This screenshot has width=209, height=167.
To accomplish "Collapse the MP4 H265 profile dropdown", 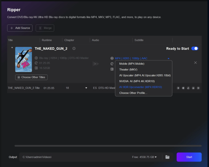I will click(168, 58).
